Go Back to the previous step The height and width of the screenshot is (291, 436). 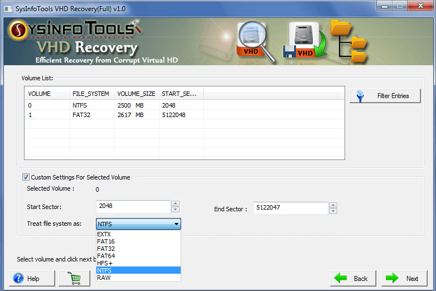[x=353, y=278]
